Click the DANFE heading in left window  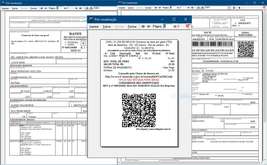[75, 34]
